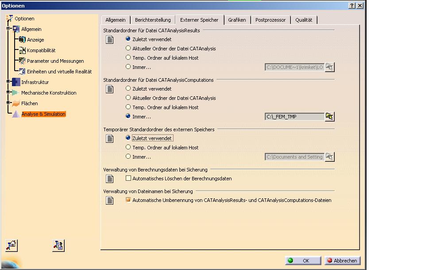Image resolution: width=425 pixels, height=270 pixels.
Task: Enable Automatisches Löschen der Berechnungsdaten checkbox
Action: (128, 178)
